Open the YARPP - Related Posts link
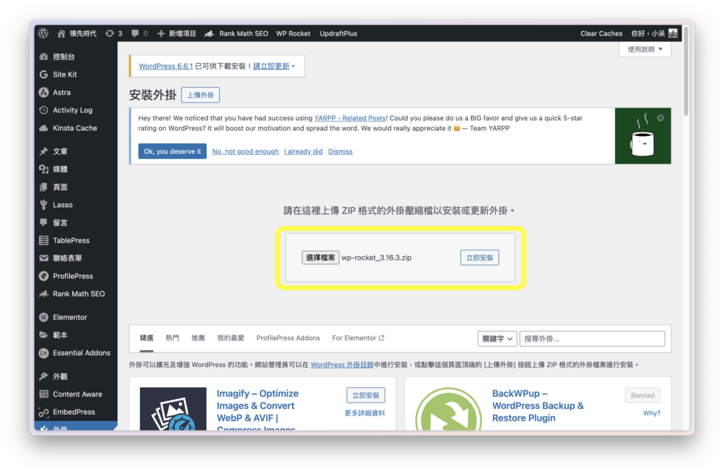Image resolution: width=724 pixels, height=474 pixels. [350, 118]
